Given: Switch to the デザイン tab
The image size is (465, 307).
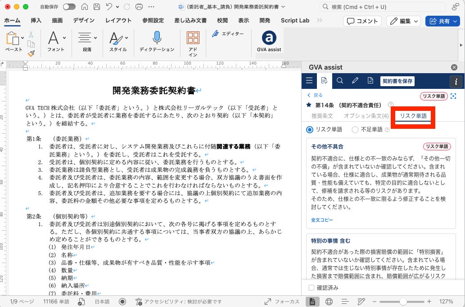Looking at the screenshot, I should [x=84, y=20].
